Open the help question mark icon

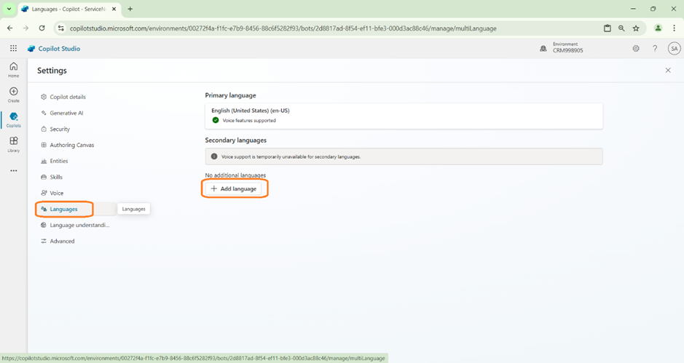[x=655, y=49]
